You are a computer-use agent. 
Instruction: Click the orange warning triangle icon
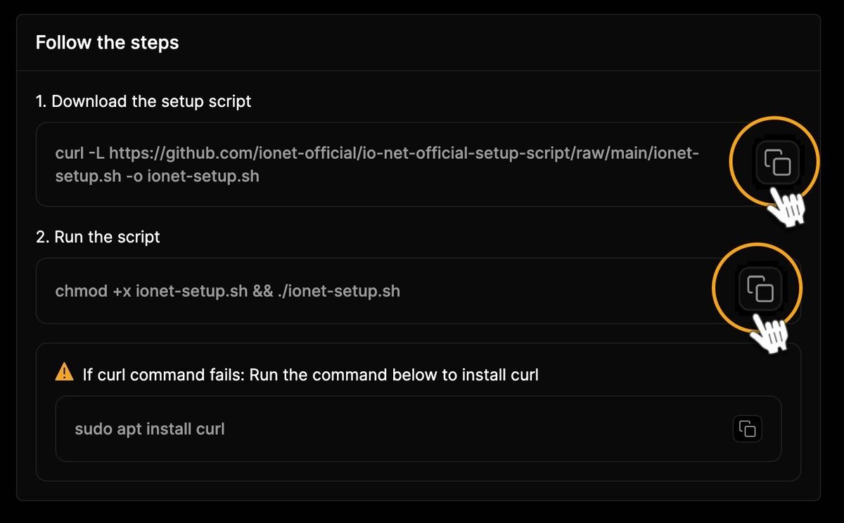[64, 372]
